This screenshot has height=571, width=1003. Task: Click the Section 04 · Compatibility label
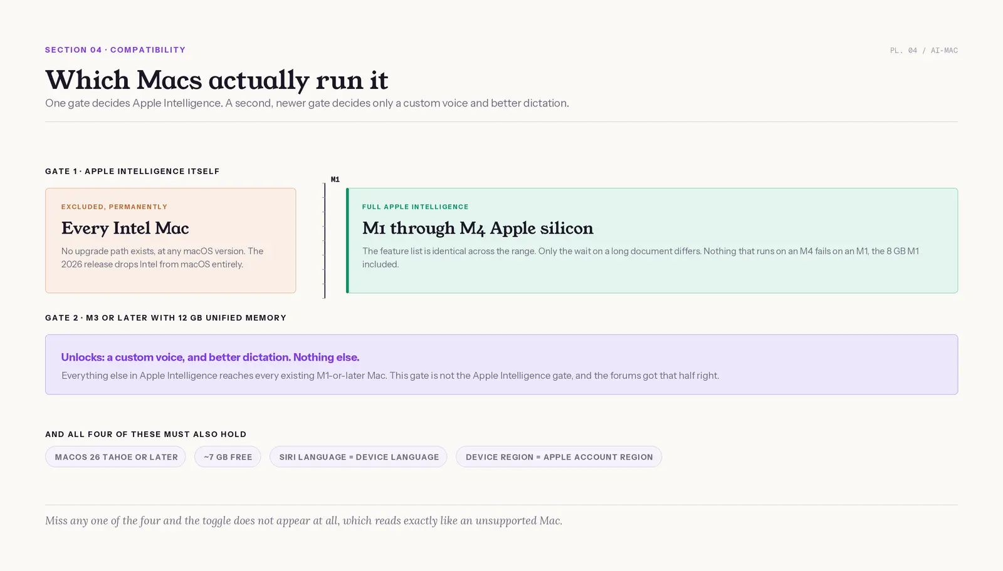coord(115,49)
